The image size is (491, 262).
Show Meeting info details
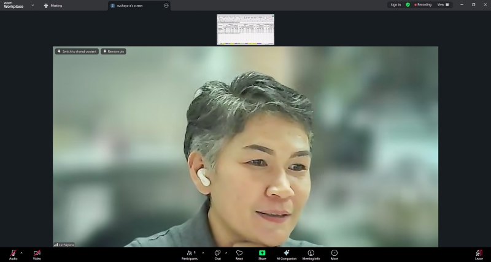tap(311, 253)
